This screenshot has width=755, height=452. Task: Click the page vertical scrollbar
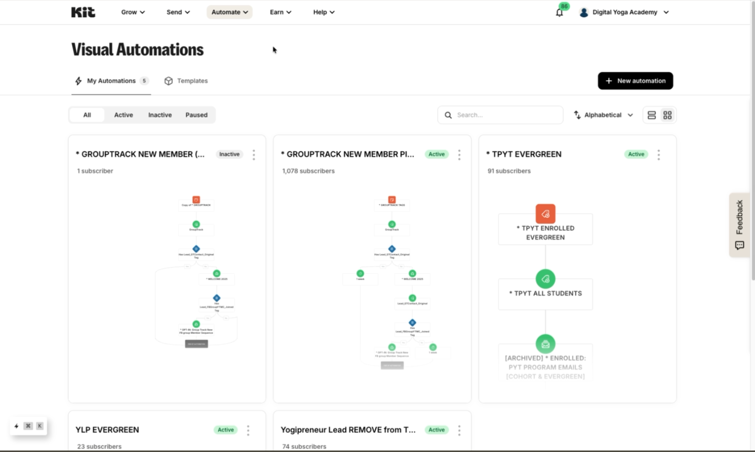coord(753,142)
